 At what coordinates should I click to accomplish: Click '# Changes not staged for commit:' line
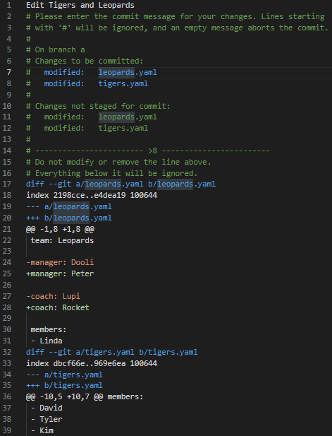click(x=98, y=106)
